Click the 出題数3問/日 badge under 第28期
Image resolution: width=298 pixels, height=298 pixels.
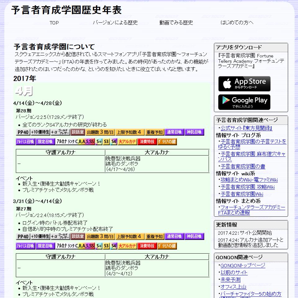(100, 132)
